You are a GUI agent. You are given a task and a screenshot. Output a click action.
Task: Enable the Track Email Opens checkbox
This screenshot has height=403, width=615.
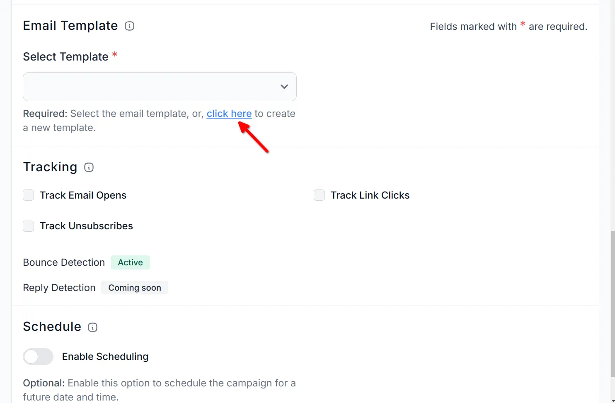28,195
